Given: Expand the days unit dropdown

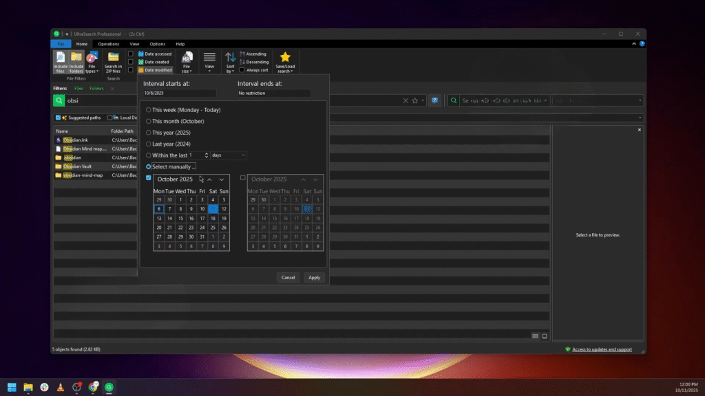Looking at the screenshot, I should click(x=229, y=155).
